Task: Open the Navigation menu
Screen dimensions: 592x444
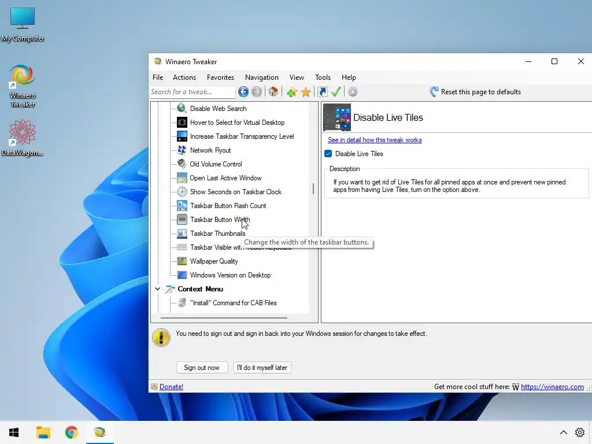Action: [262, 77]
